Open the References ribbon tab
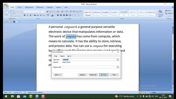 pos(40,7)
